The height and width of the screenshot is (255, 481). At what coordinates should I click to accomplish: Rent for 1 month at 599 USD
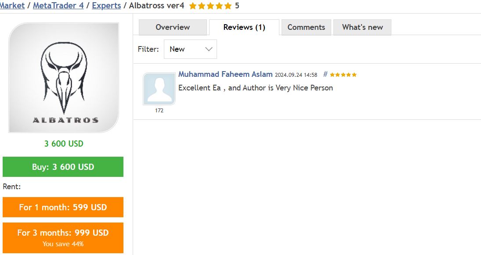point(63,207)
